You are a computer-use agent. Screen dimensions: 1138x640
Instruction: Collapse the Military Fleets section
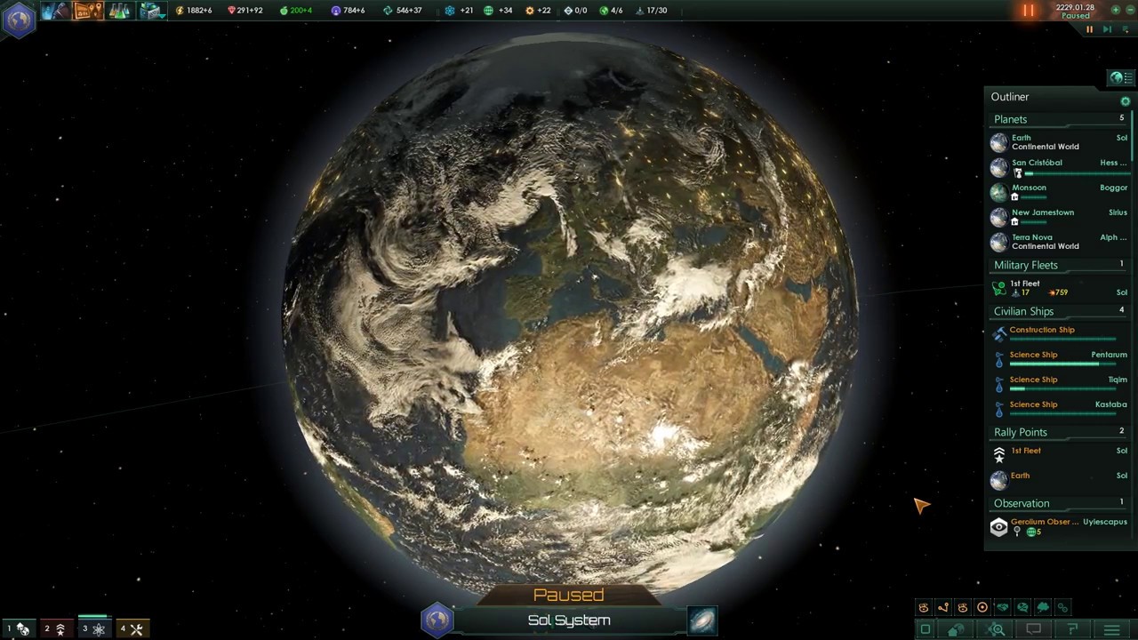click(x=1059, y=265)
